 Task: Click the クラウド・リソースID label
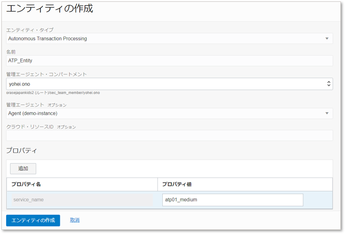pyautogui.click(x=30, y=127)
